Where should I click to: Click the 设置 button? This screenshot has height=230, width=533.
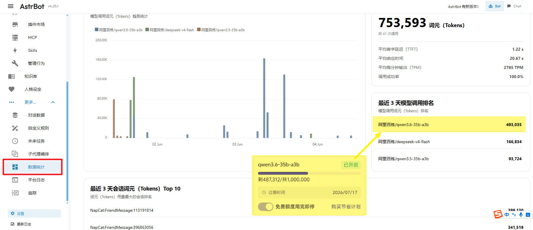(x=34, y=214)
